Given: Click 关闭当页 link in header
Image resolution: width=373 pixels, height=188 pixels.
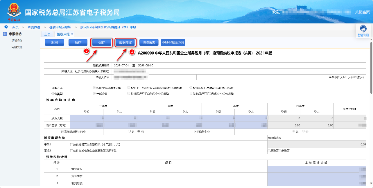Looking at the screenshot, I should [362, 12].
